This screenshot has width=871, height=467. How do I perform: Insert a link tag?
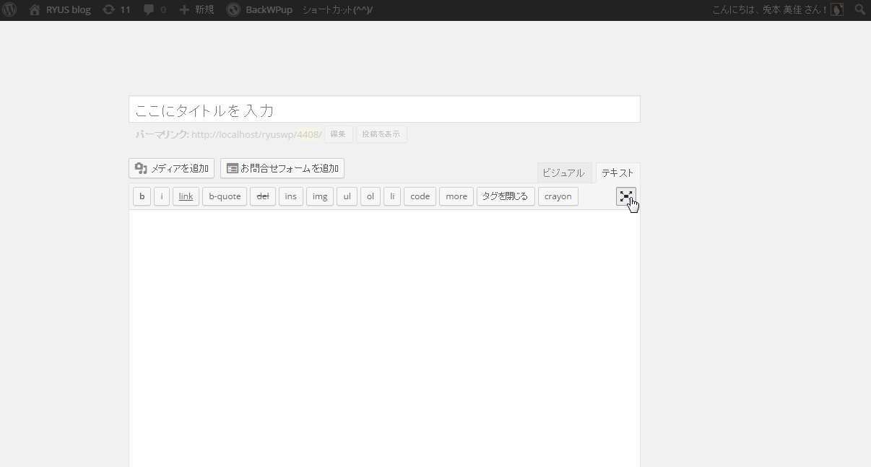tap(186, 196)
